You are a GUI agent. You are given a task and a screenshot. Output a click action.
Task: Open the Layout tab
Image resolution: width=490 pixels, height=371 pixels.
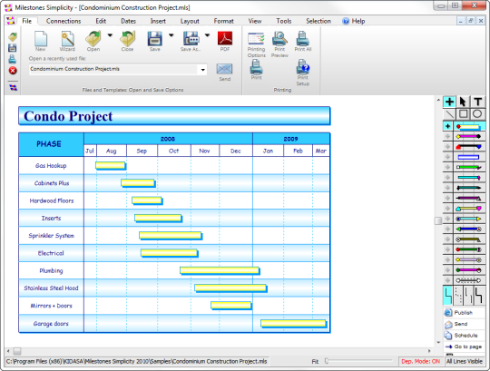click(190, 21)
